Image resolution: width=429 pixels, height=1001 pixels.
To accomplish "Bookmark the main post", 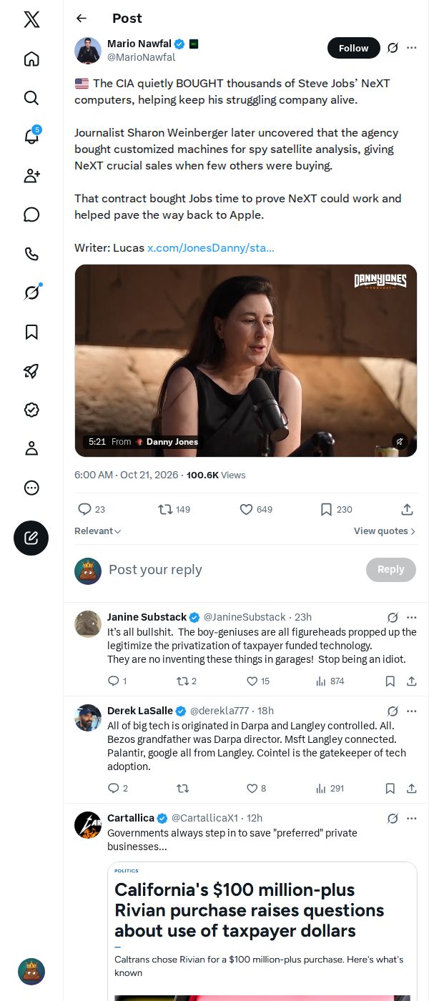I will (335, 509).
